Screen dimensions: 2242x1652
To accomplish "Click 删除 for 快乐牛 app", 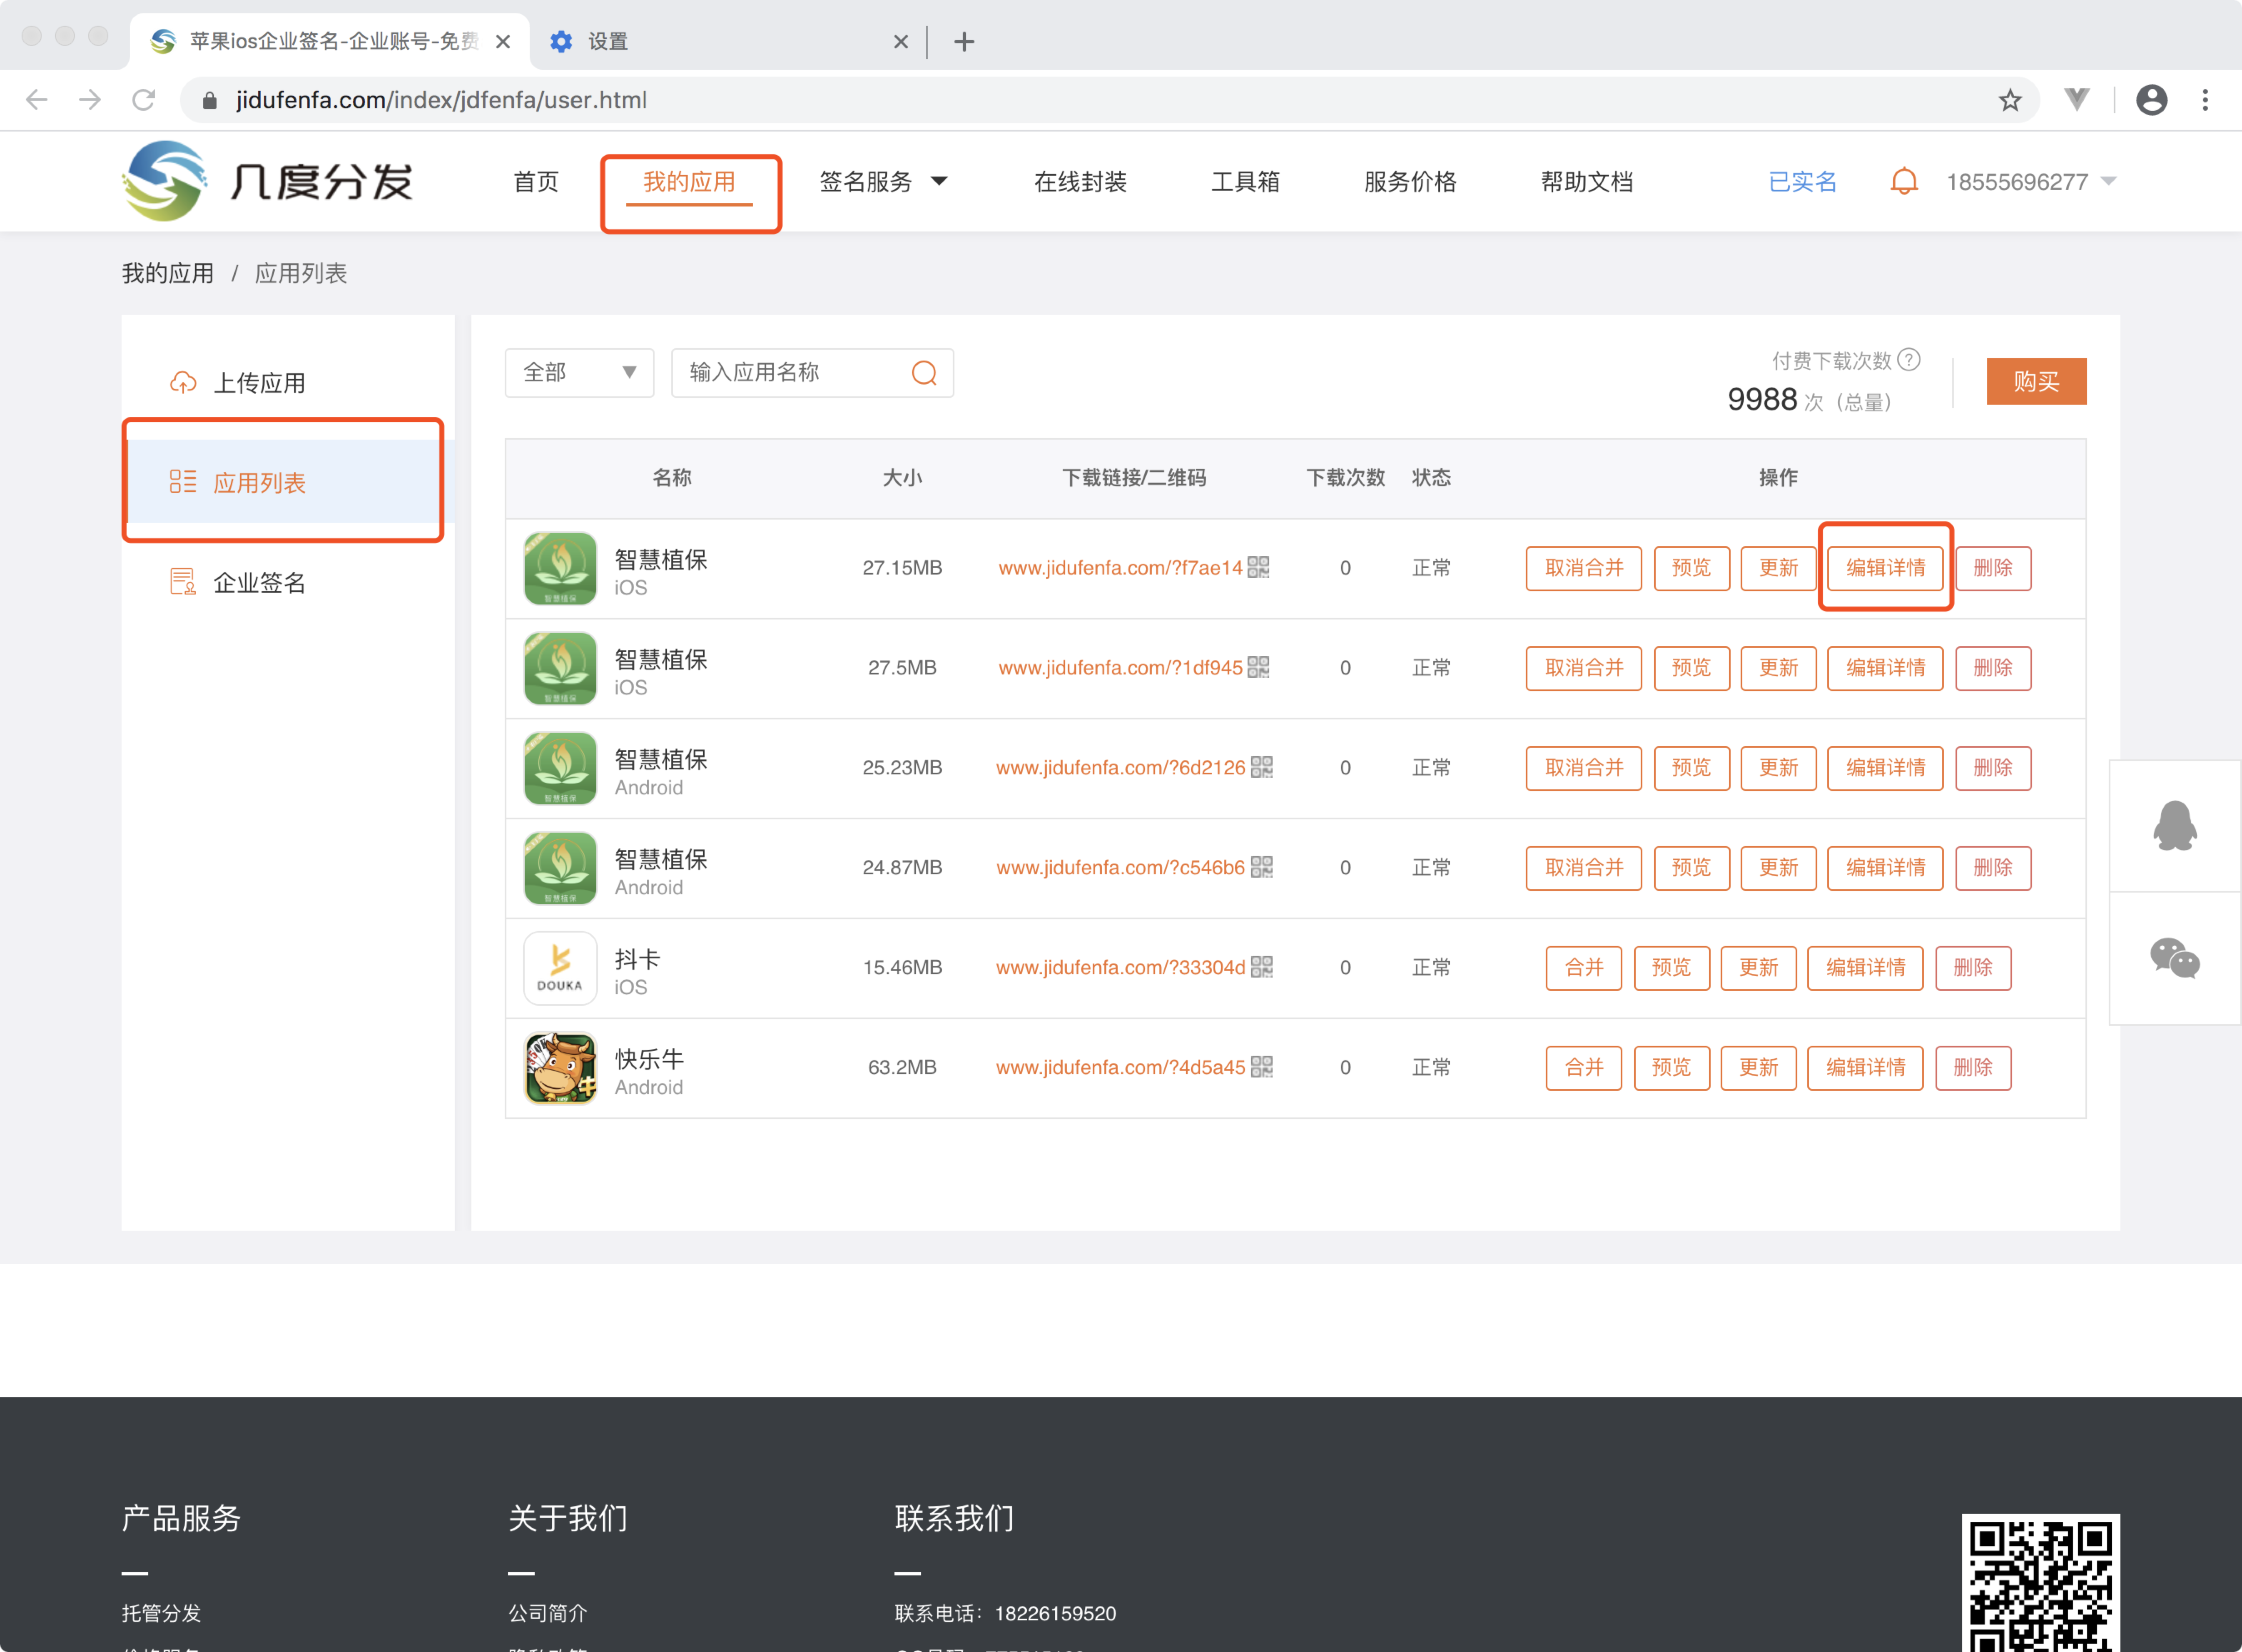I will (x=1973, y=1068).
